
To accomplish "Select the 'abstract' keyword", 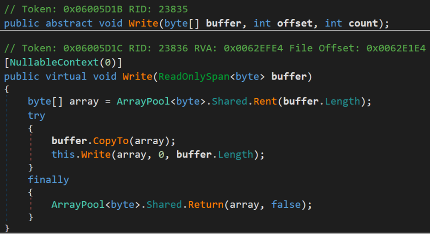I will [x=69, y=23].
